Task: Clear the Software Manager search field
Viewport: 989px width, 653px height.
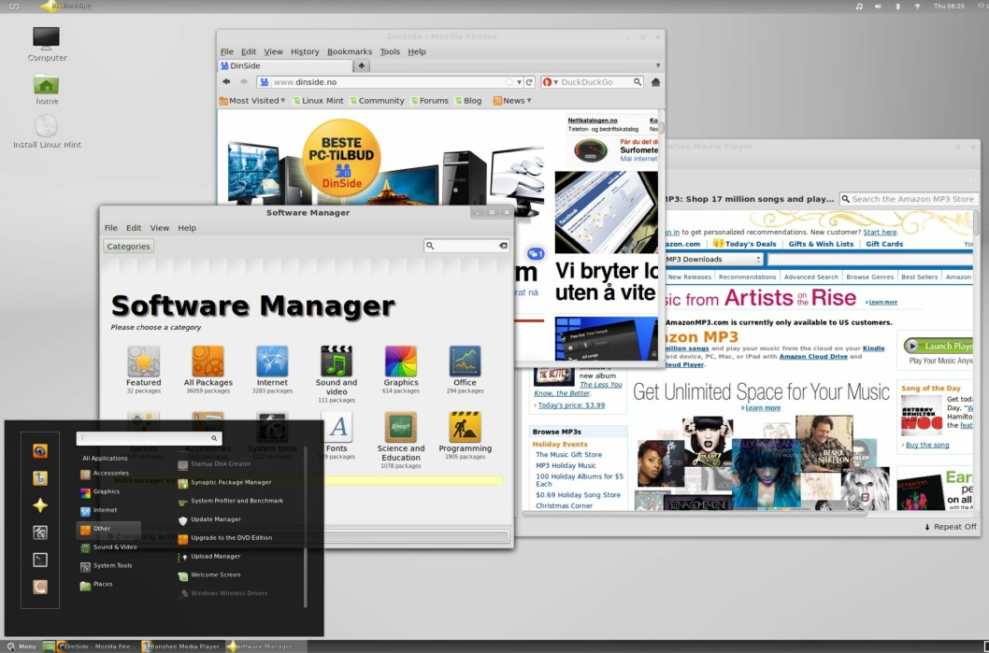Action: click(503, 246)
